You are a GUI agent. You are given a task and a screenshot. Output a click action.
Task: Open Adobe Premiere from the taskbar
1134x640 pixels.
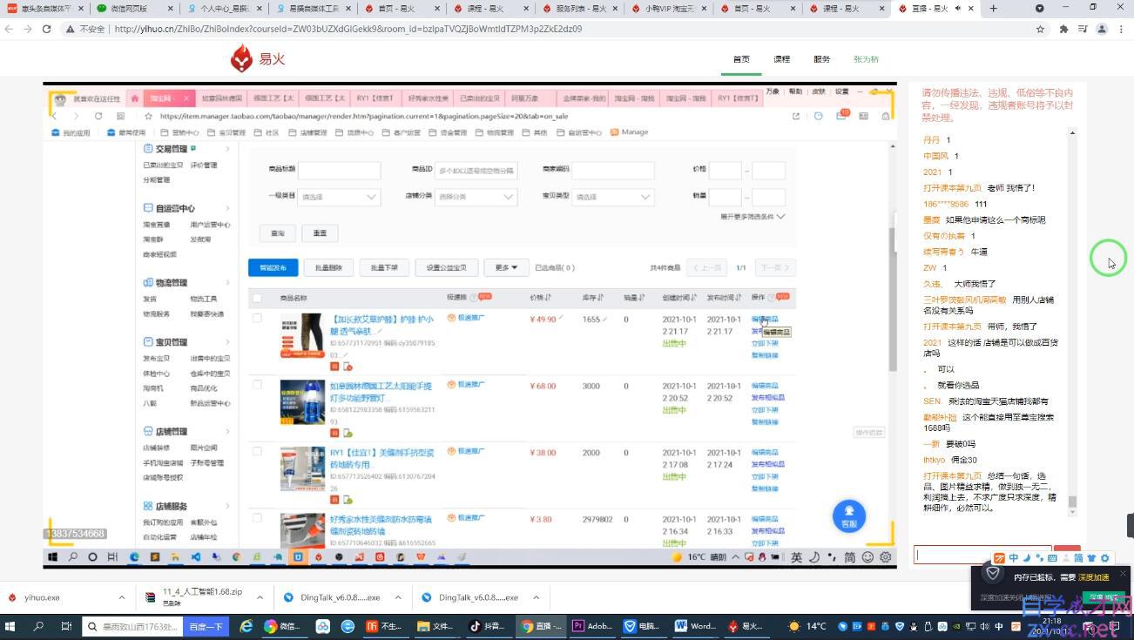[x=592, y=625]
